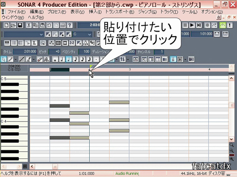Viewport: 237px width, 177px height.
Task: Open help using the question mark icon
Action: [70, 25]
